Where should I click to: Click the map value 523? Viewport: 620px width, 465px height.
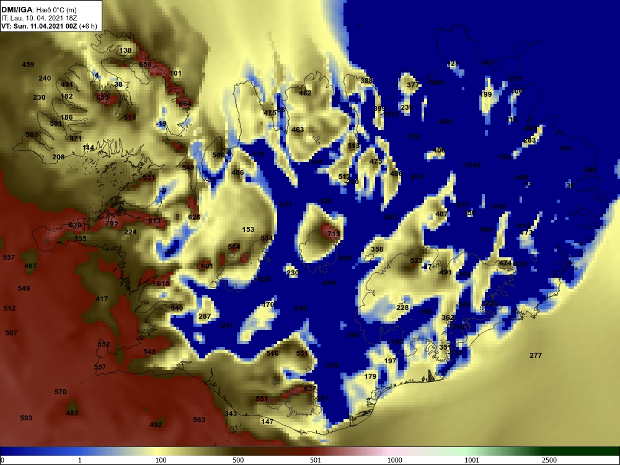click(416, 260)
